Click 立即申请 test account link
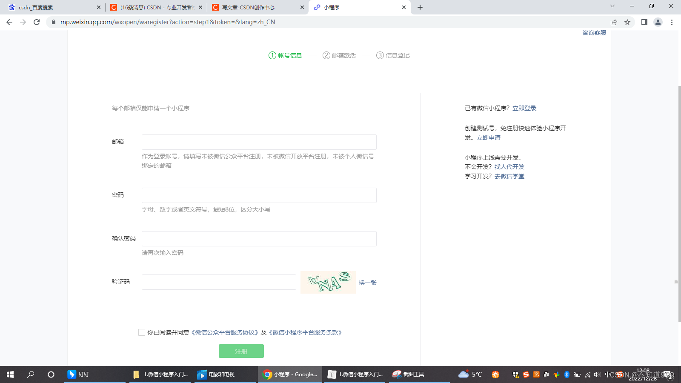Screen dimensions: 681x383 click(489, 137)
